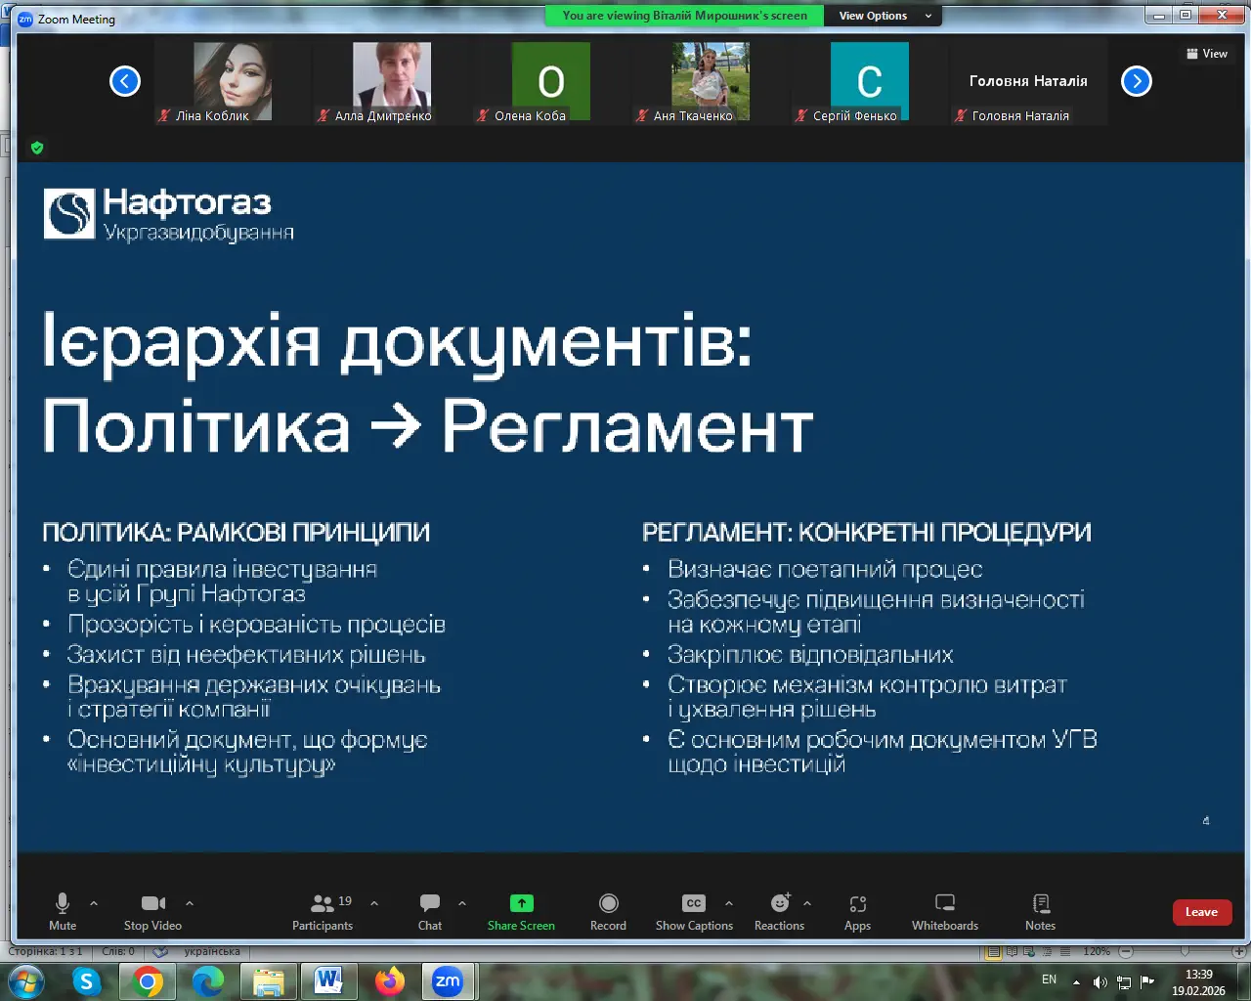Image resolution: width=1251 pixels, height=1001 pixels.
Task: Expand the caret next to Participants
Action: 374,903
